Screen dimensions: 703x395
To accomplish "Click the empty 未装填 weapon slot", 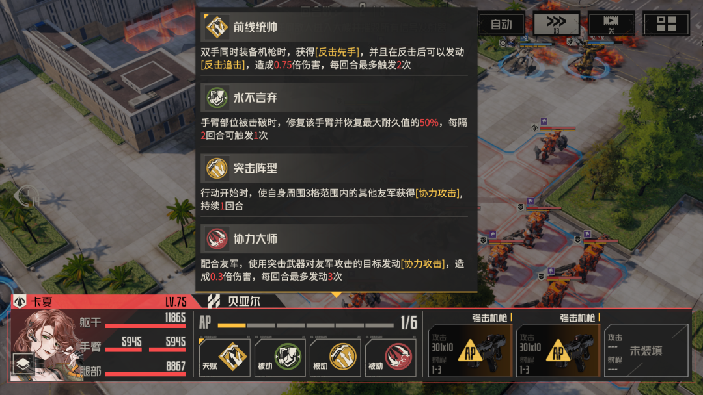I will click(646, 350).
